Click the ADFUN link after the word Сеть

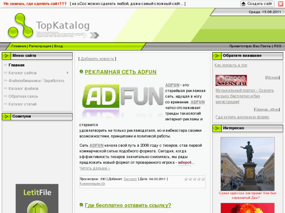(96, 145)
